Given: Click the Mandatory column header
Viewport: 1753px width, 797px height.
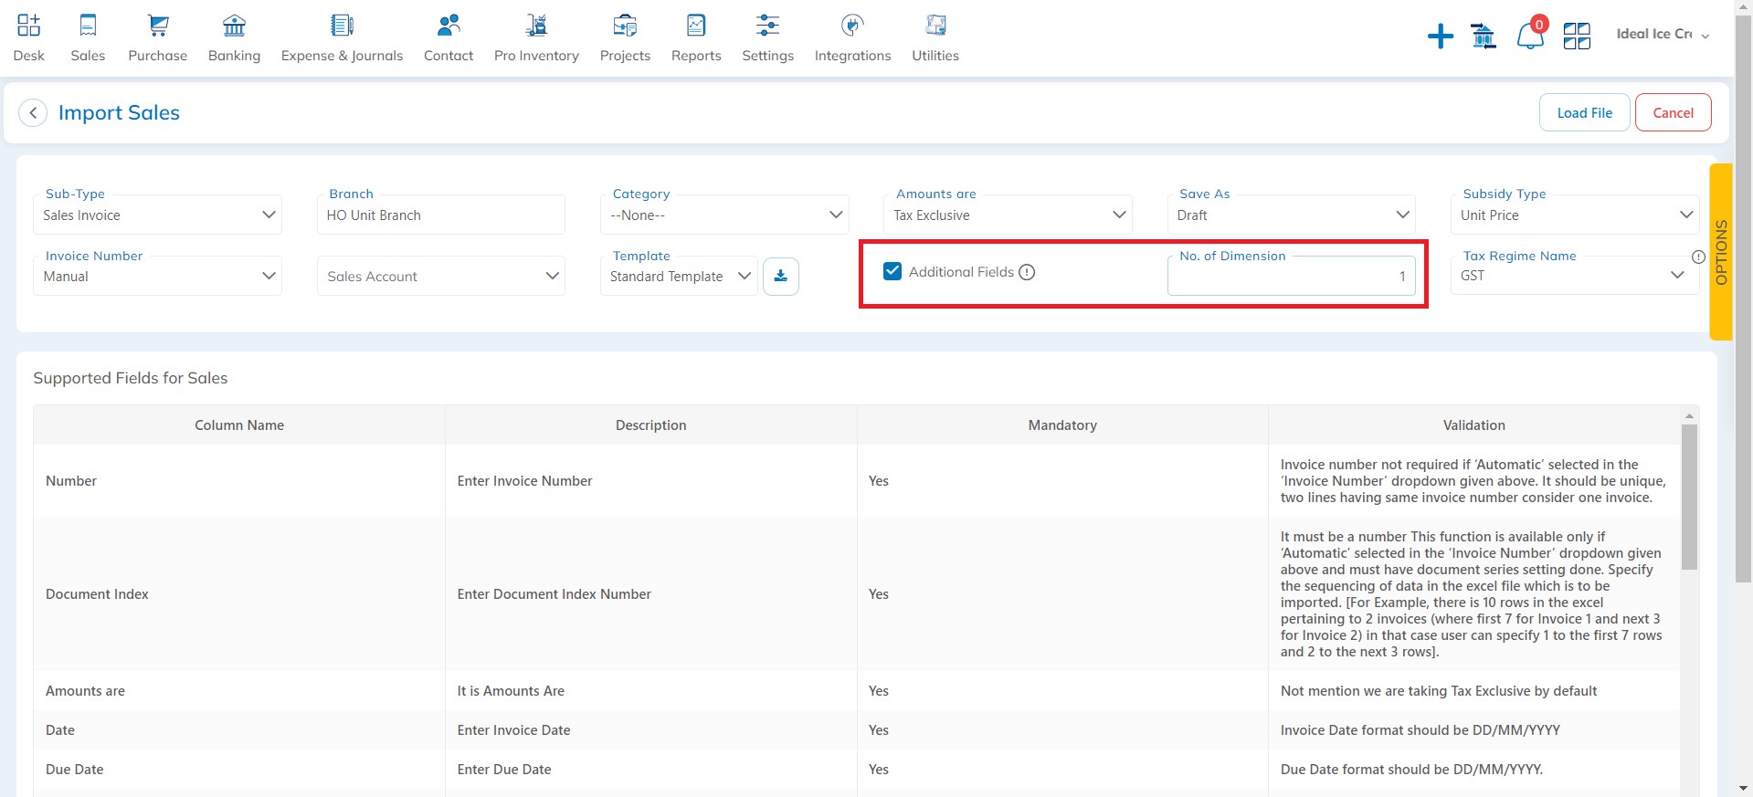Looking at the screenshot, I should click(x=1062, y=425).
